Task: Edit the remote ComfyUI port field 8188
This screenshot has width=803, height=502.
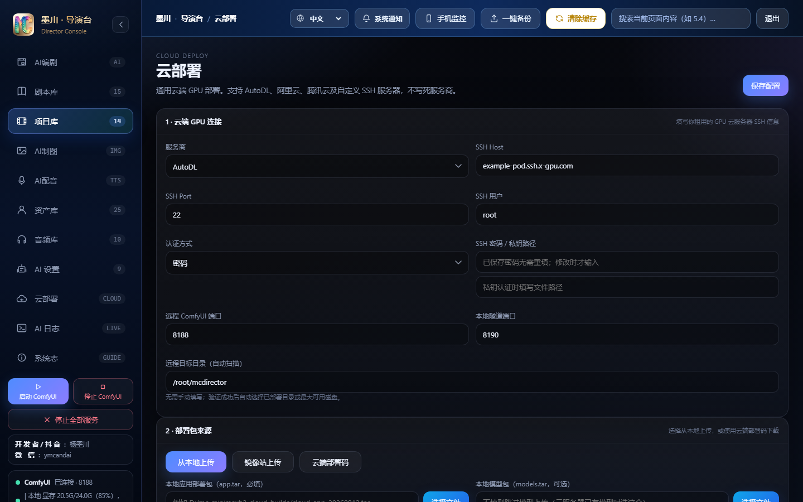Action: coord(317,335)
